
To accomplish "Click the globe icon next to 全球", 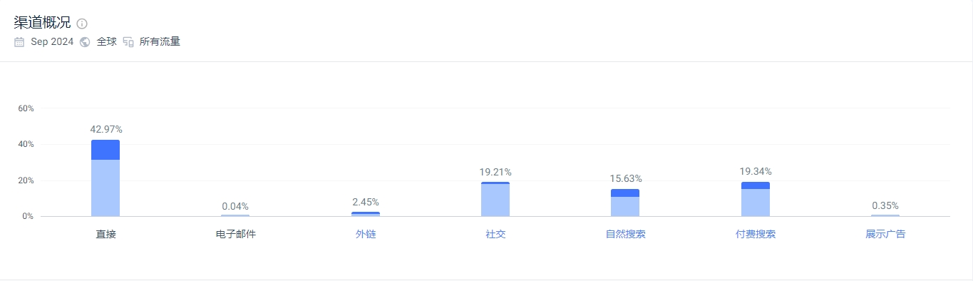I will tap(85, 42).
